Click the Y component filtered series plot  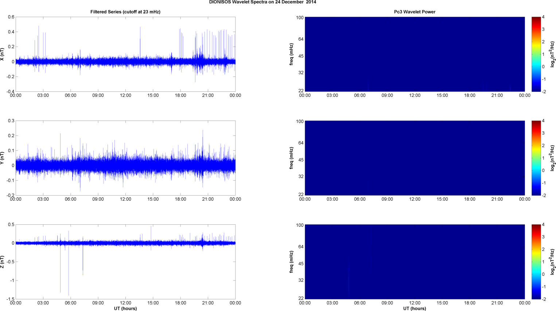(125, 158)
